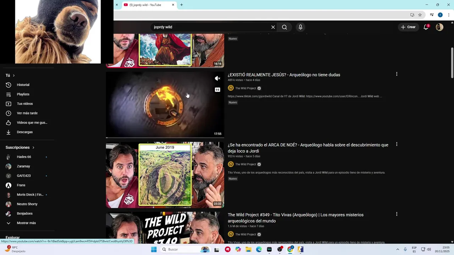This screenshot has height=255, width=454.
Task: Start voice search with the microphone icon
Action: coord(300,27)
